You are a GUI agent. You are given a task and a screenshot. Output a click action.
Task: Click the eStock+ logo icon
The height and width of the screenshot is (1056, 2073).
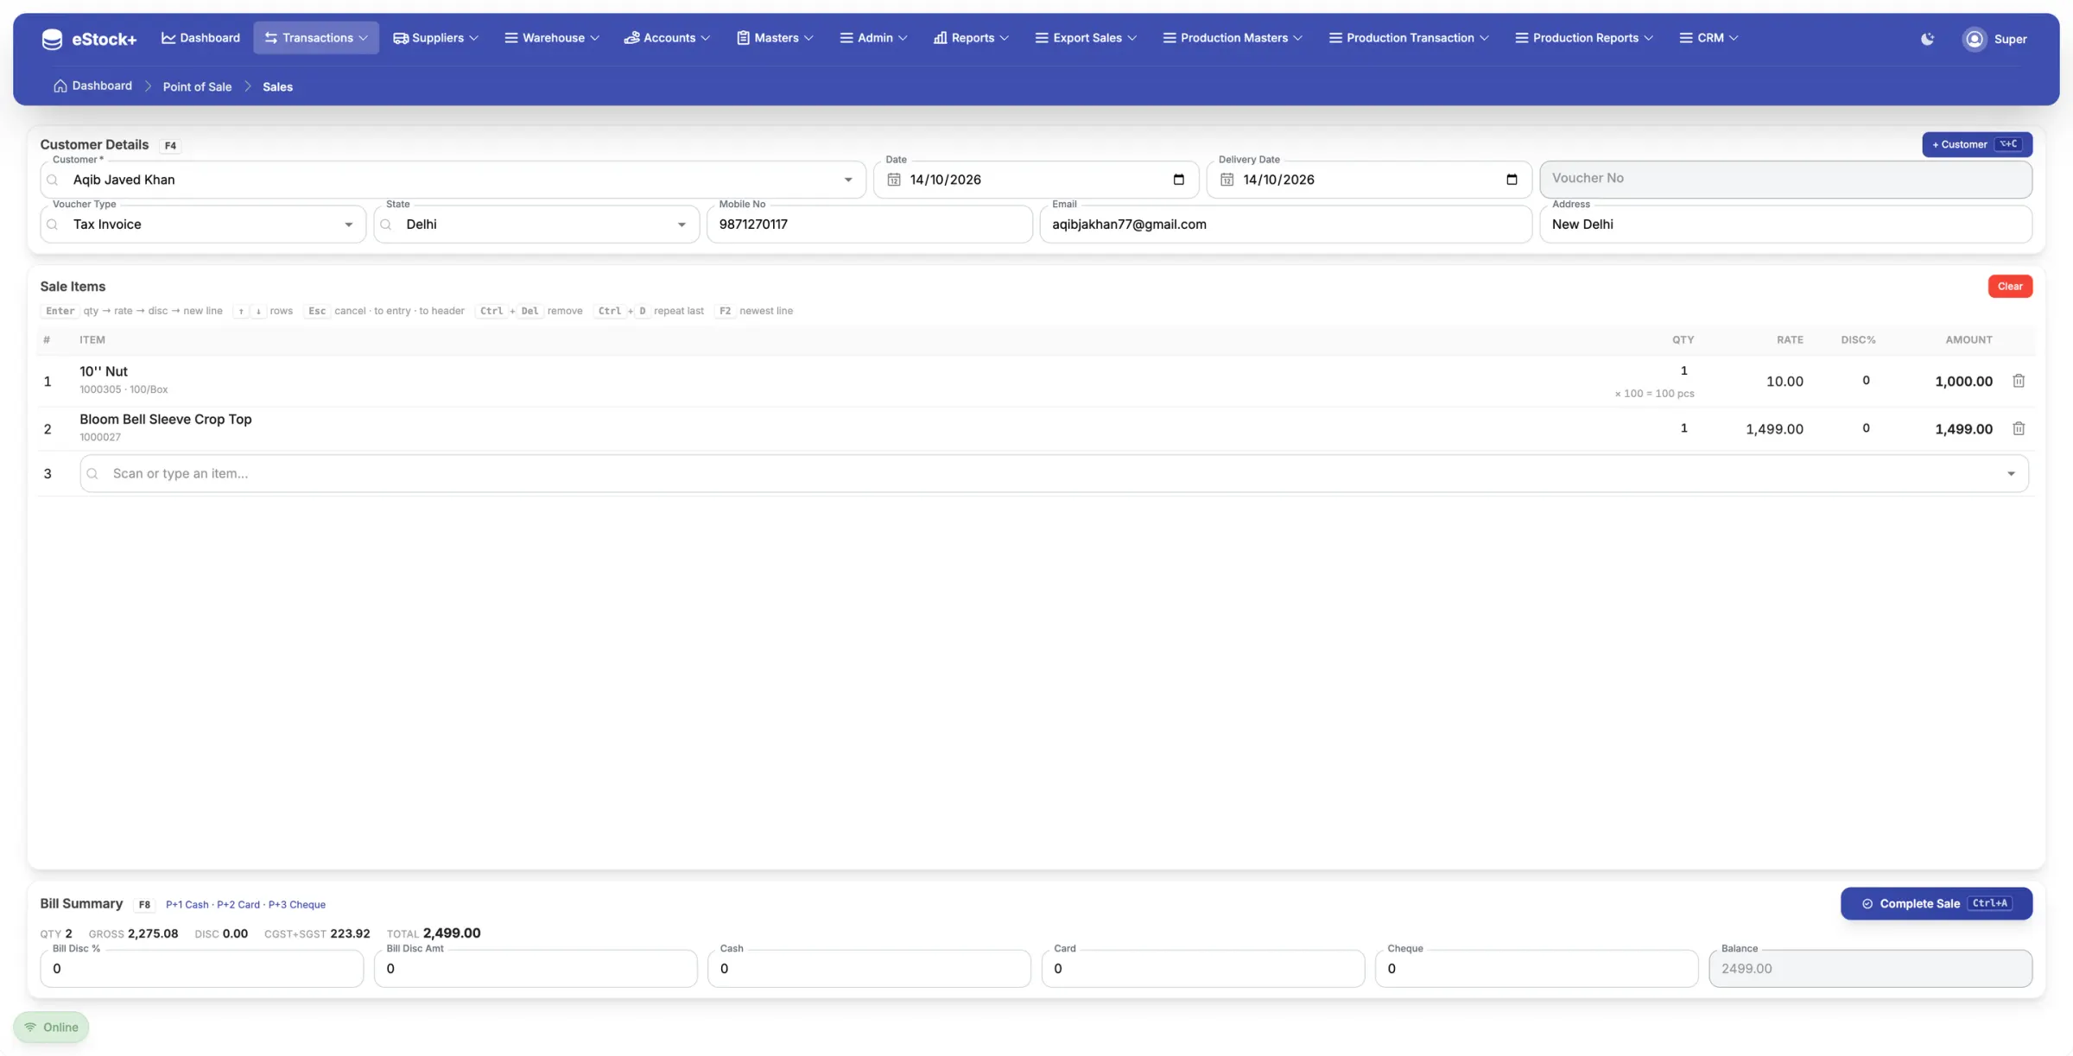click(x=52, y=39)
